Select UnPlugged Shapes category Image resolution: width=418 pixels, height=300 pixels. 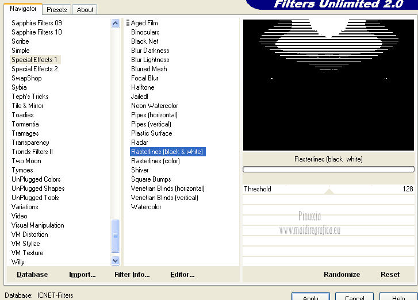38,189
